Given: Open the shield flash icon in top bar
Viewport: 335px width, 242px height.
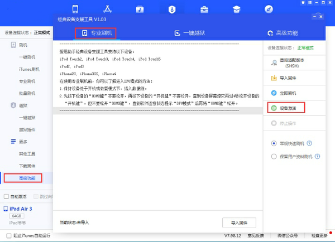Looking at the screenshot, I should click(x=172, y=9).
